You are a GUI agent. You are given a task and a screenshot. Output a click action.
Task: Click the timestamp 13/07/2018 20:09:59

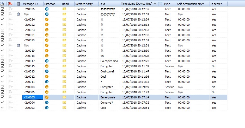coord(136,87)
